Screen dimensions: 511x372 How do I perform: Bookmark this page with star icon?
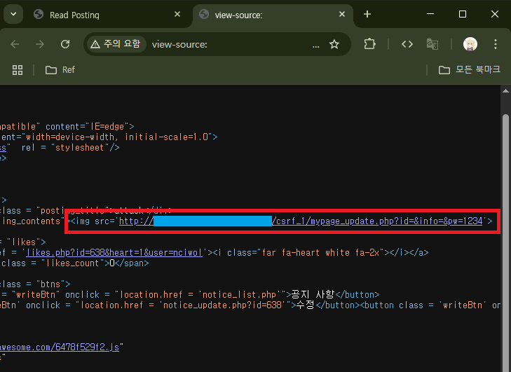pos(334,44)
